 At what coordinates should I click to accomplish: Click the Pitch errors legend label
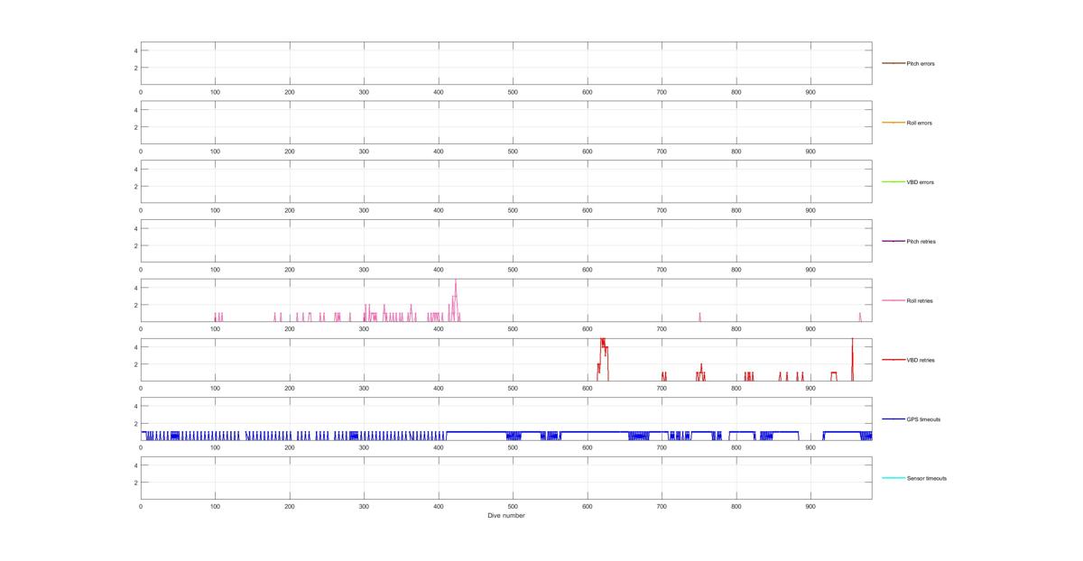coord(921,64)
